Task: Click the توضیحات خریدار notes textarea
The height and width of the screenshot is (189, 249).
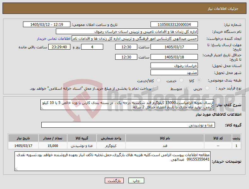Action: tap(112, 161)
